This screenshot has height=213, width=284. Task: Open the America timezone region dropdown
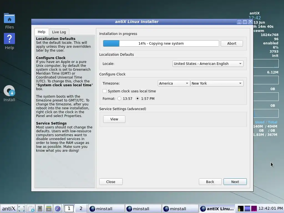[174, 83]
